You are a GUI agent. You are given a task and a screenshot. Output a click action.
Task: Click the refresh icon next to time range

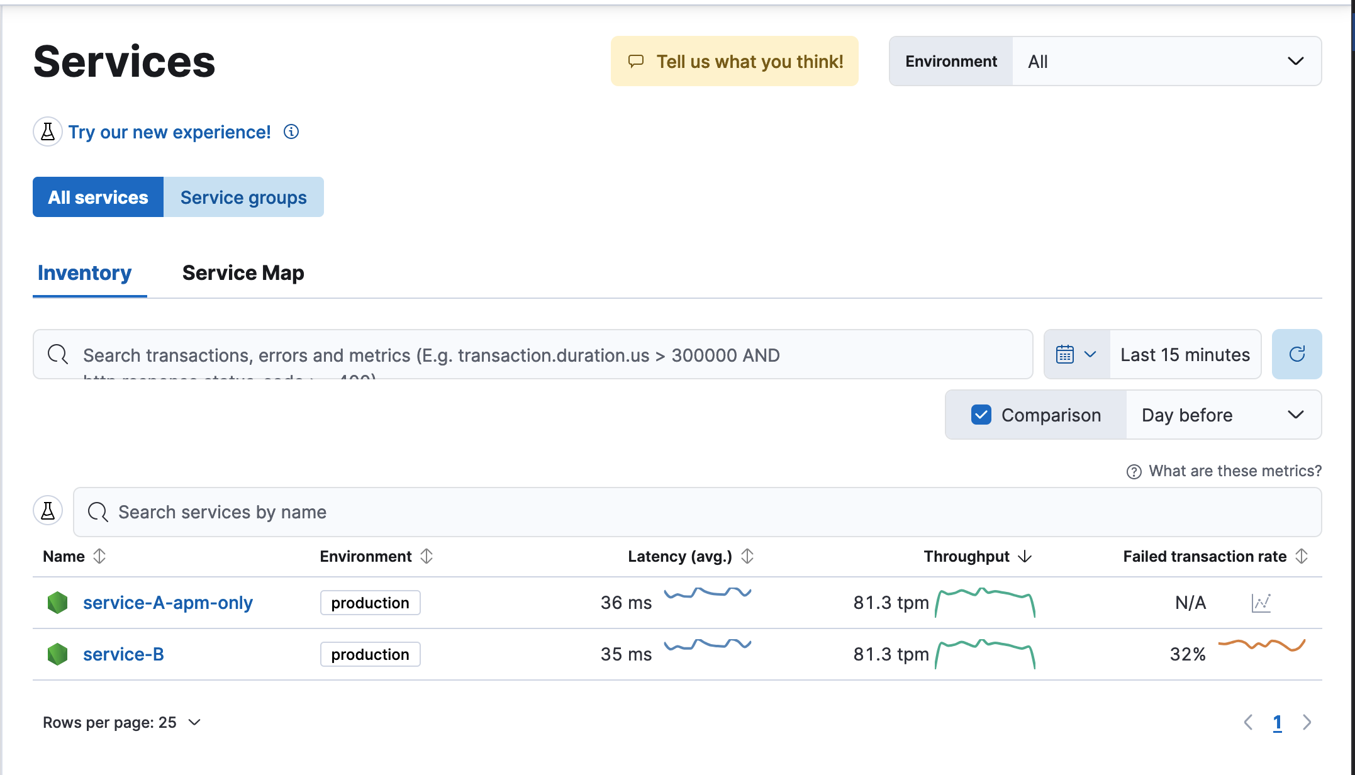(x=1297, y=354)
